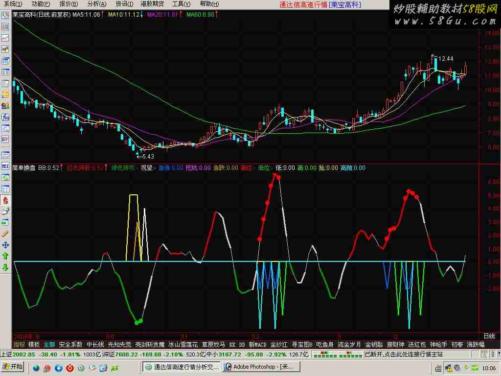
Task: Click the 日线 period label
Action: (489, 336)
